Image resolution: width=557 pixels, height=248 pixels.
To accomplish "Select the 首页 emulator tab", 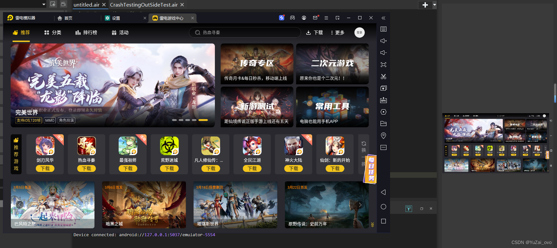I will [x=65, y=18].
